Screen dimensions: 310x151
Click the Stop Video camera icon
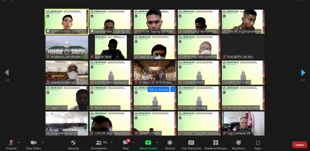click(34, 143)
